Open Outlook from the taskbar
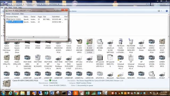 99,93
